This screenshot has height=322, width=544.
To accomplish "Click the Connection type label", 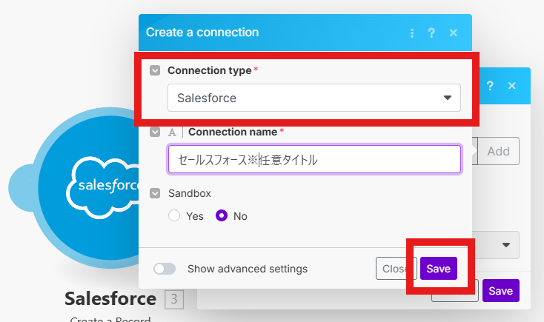I will click(x=210, y=70).
